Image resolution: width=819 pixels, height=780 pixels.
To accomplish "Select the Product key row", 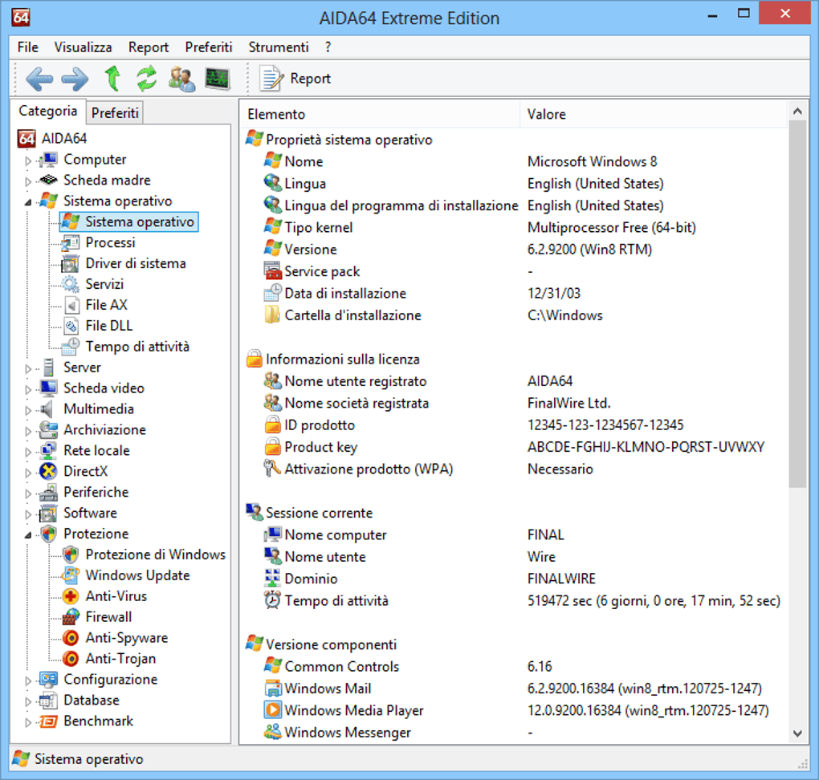I will pyautogui.click(x=514, y=448).
